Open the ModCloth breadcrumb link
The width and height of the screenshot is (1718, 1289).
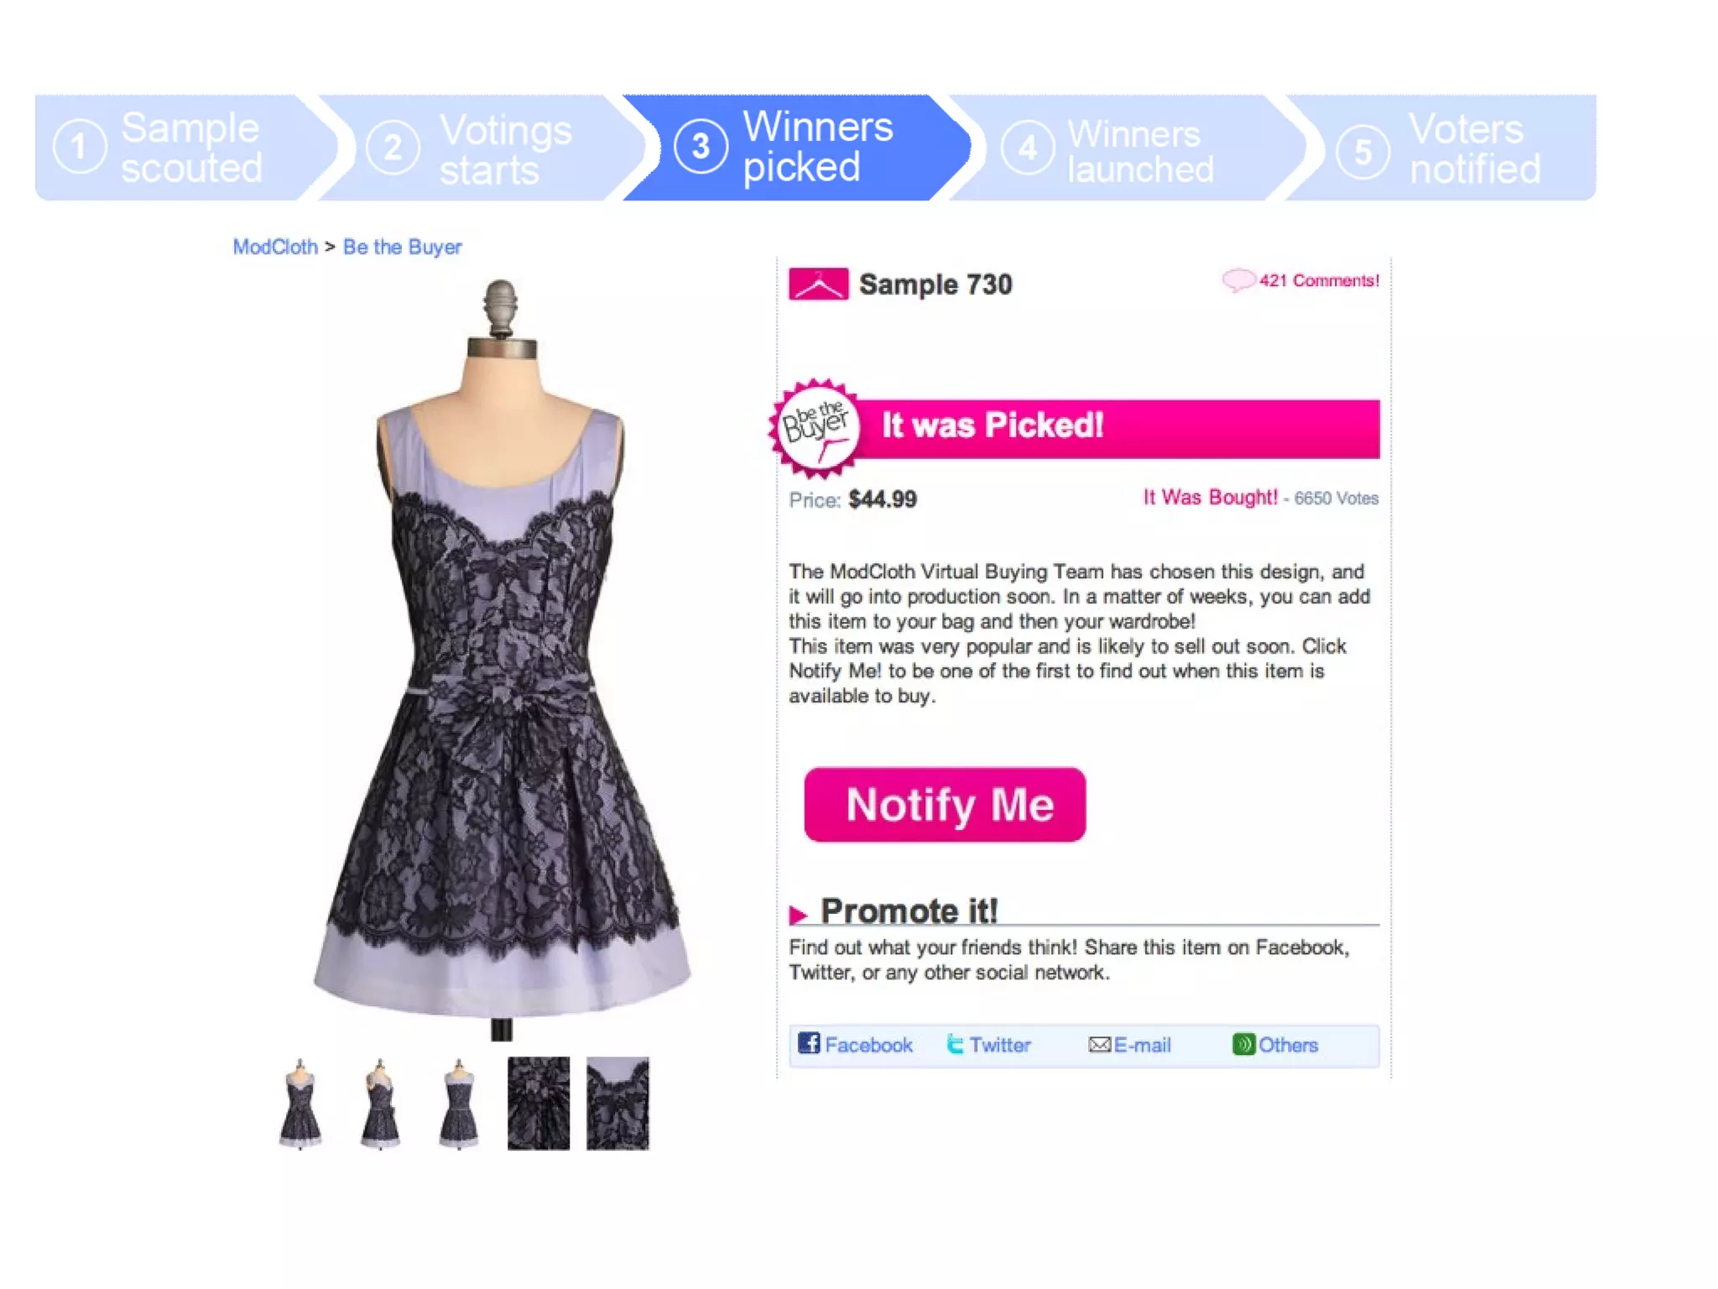[275, 247]
